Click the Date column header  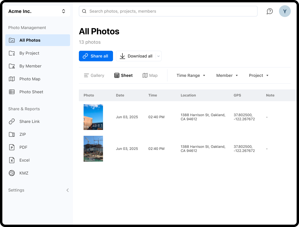click(120, 95)
